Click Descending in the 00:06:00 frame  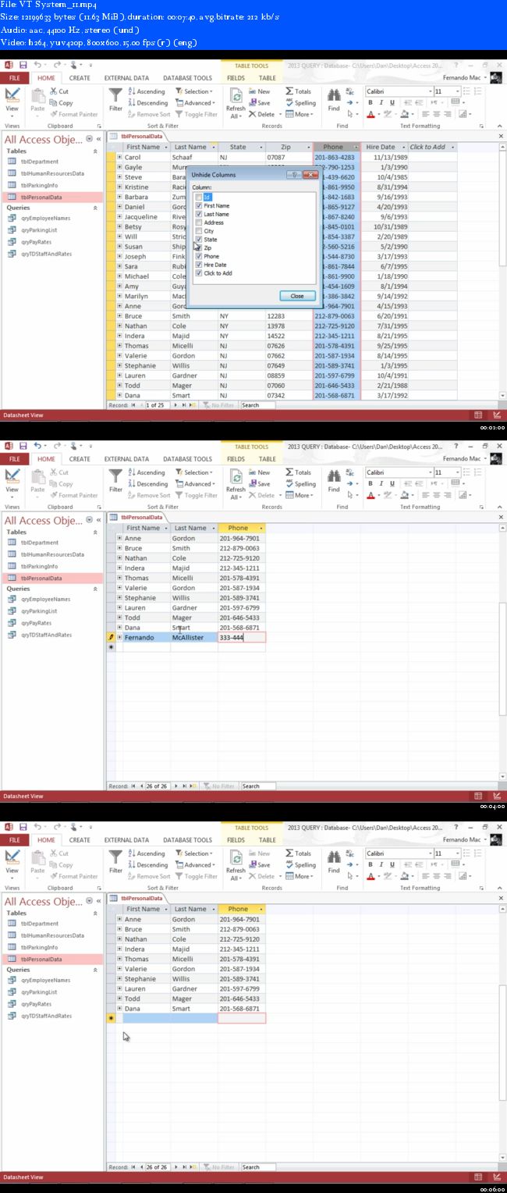tap(148, 864)
